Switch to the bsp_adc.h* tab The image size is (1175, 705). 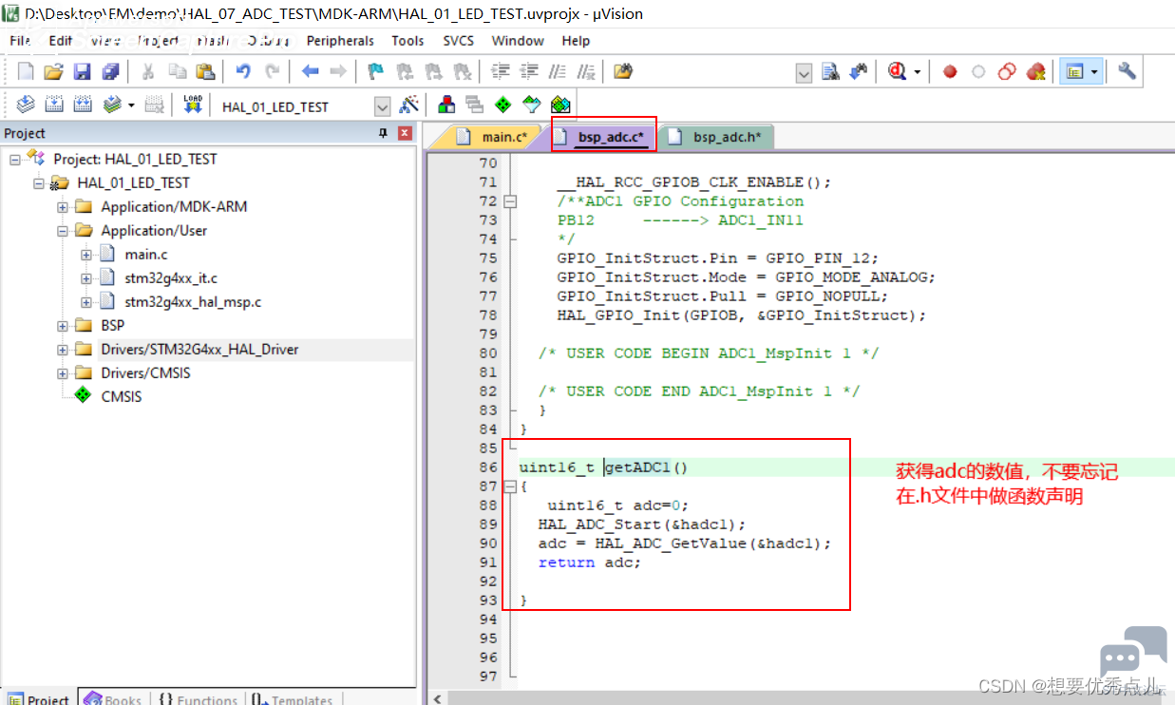pos(718,137)
